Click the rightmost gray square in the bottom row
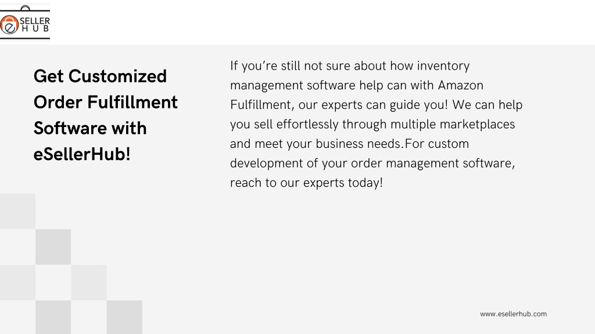Screen dimensions: 595x334 [x=124, y=317]
